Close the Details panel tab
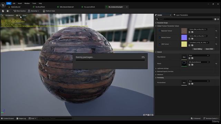The width and height of the screenshot is (221, 124). point(170,15)
